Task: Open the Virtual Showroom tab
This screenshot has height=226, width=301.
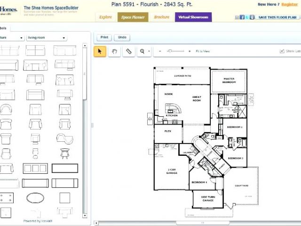Action: click(193, 17)
